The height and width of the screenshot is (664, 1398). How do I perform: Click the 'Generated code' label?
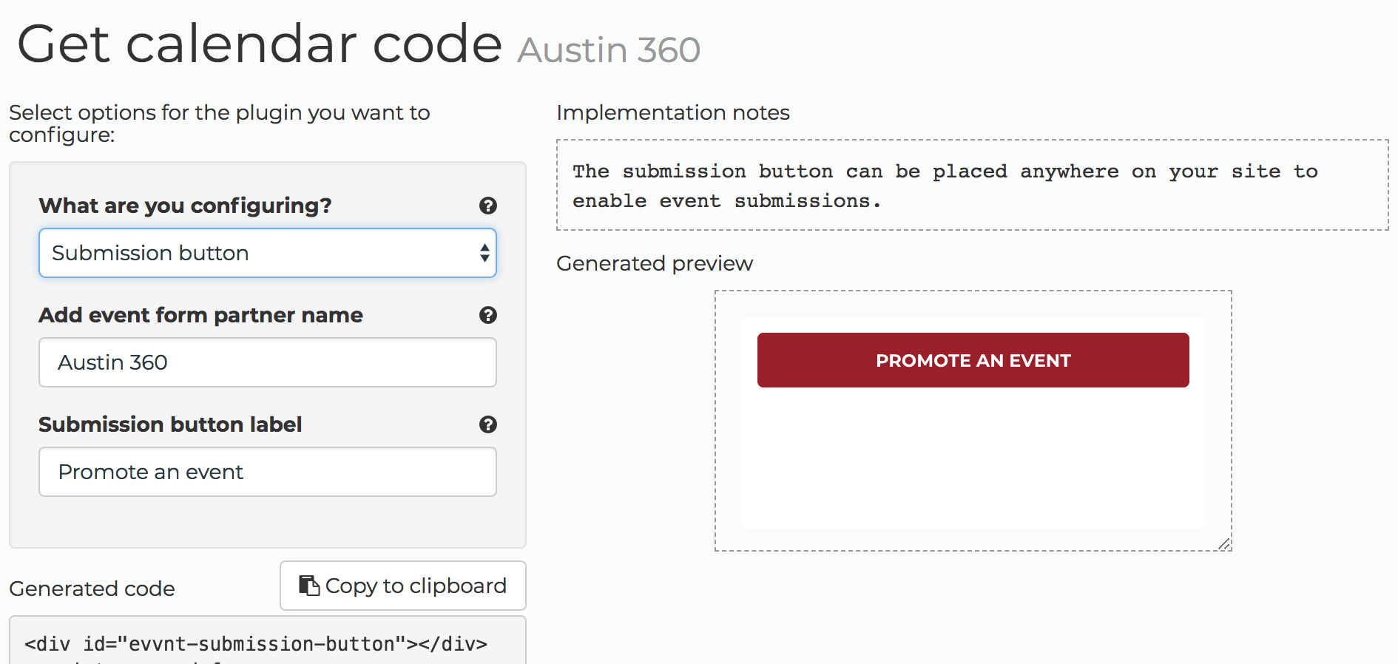pyautogui.click(x=92, y=589)
